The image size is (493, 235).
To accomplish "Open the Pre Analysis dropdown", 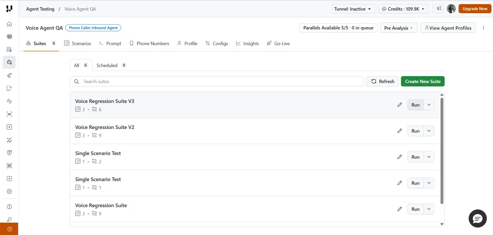I will [x=399, y=28].
